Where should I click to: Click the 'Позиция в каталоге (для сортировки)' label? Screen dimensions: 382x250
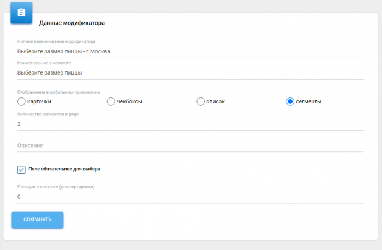(x=56, y=187)
